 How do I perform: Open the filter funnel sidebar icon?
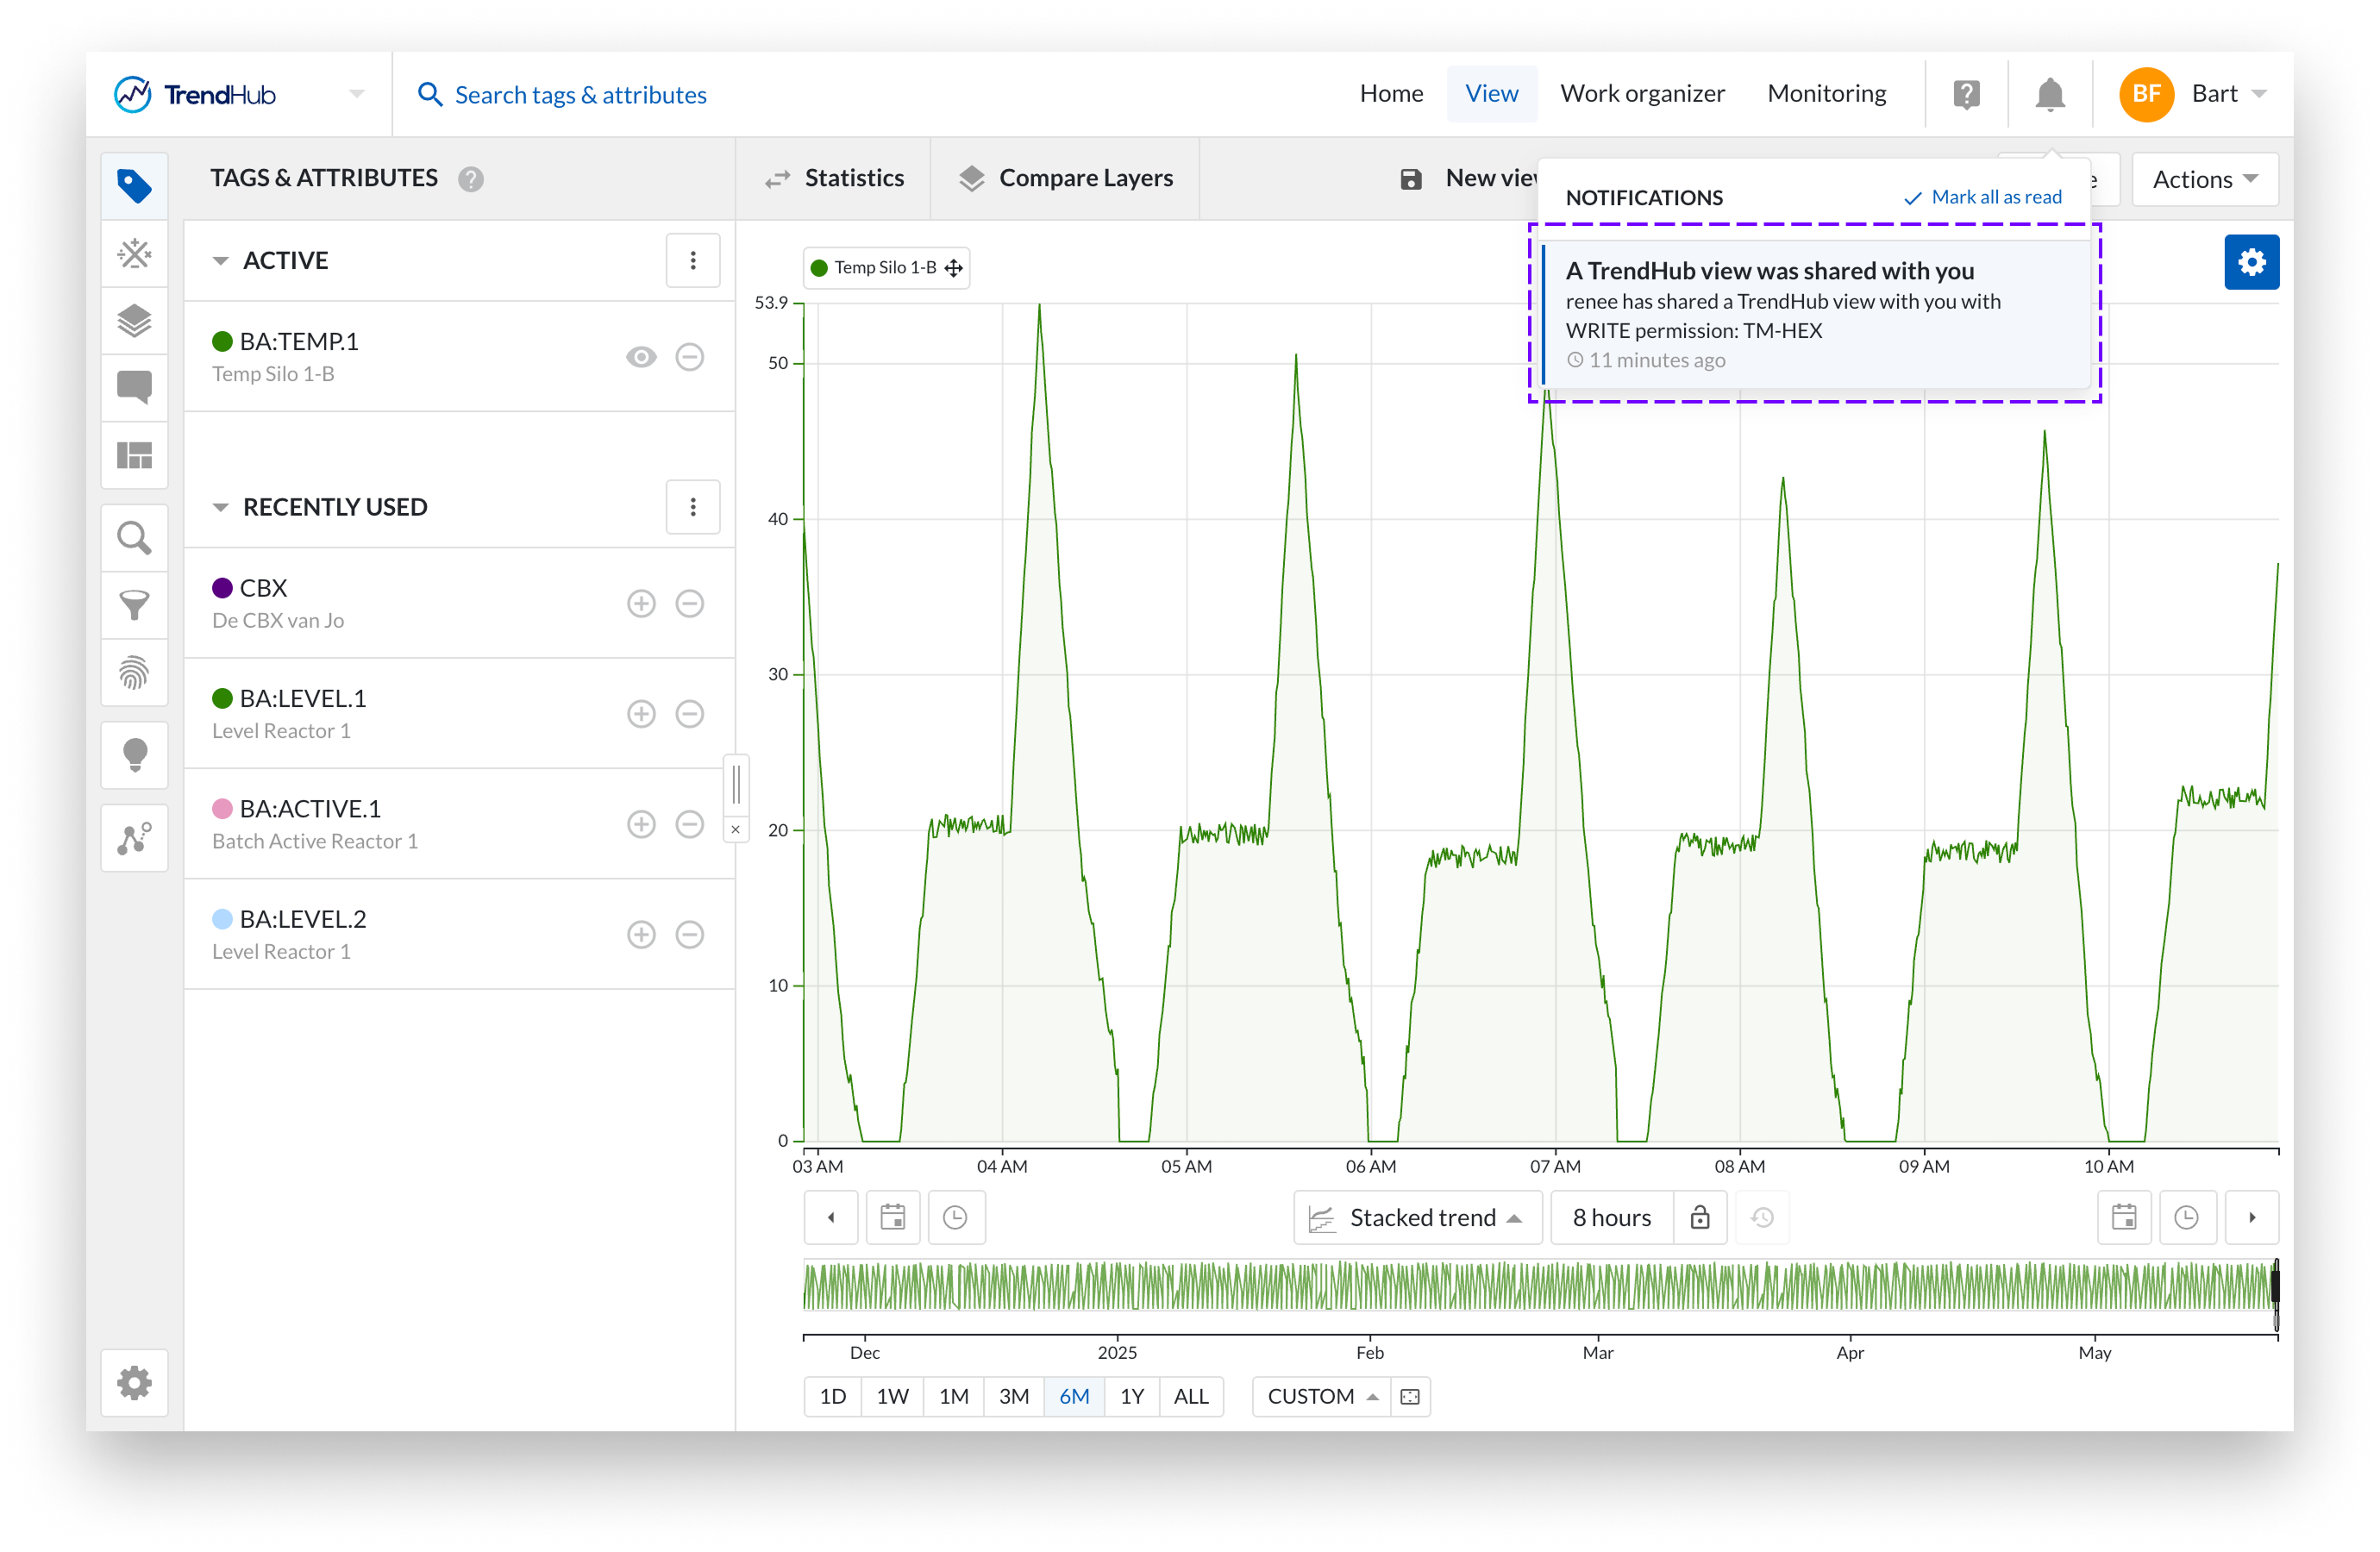point(134,605)
